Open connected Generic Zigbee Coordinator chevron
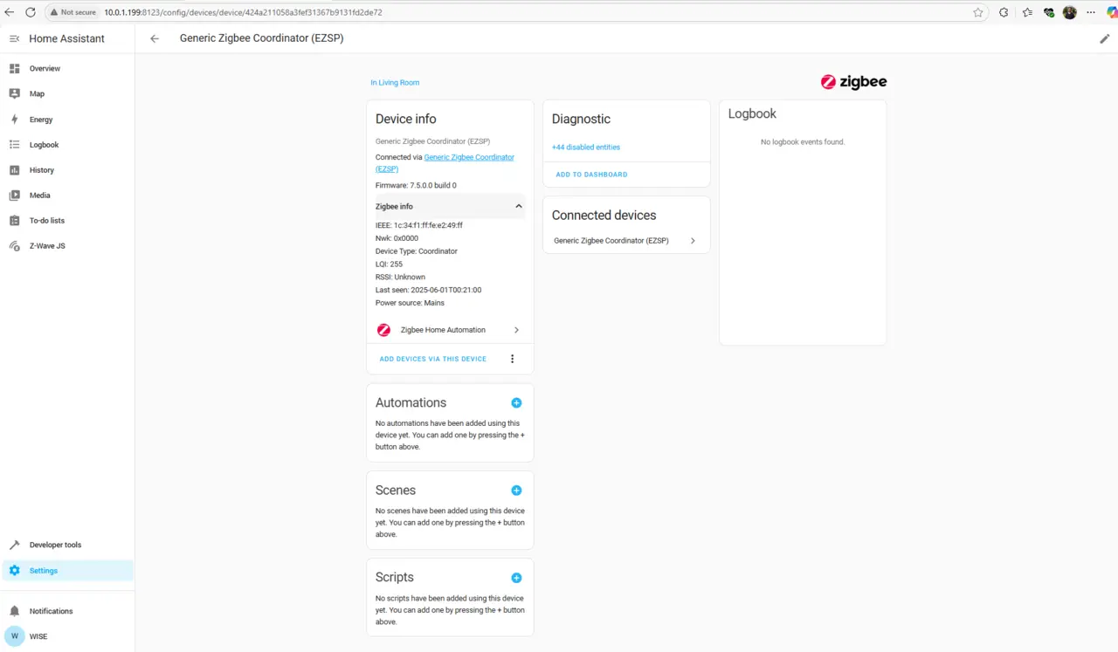Screen dimensions: 1118x652 693,241
